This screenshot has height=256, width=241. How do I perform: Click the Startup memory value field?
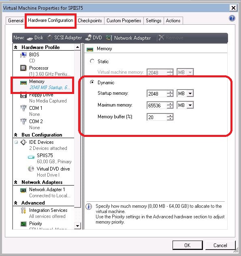157,94
